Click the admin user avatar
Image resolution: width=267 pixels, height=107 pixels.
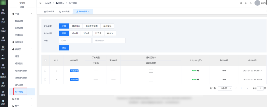257,3
